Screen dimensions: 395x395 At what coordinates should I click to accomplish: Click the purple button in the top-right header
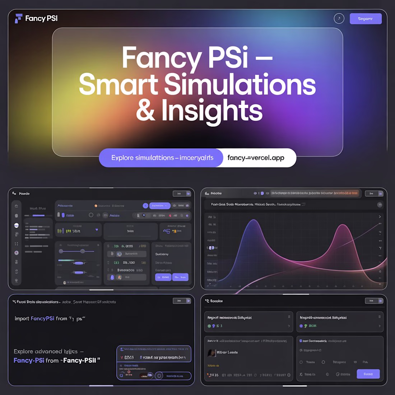(x=366, y=19)
